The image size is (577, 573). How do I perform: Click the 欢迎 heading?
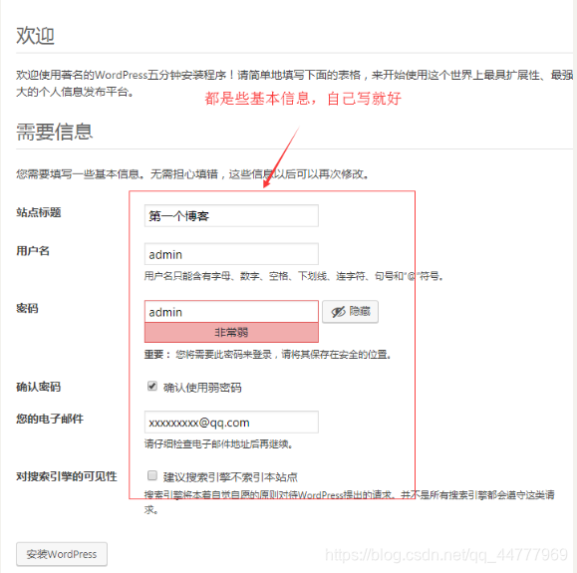35,36
